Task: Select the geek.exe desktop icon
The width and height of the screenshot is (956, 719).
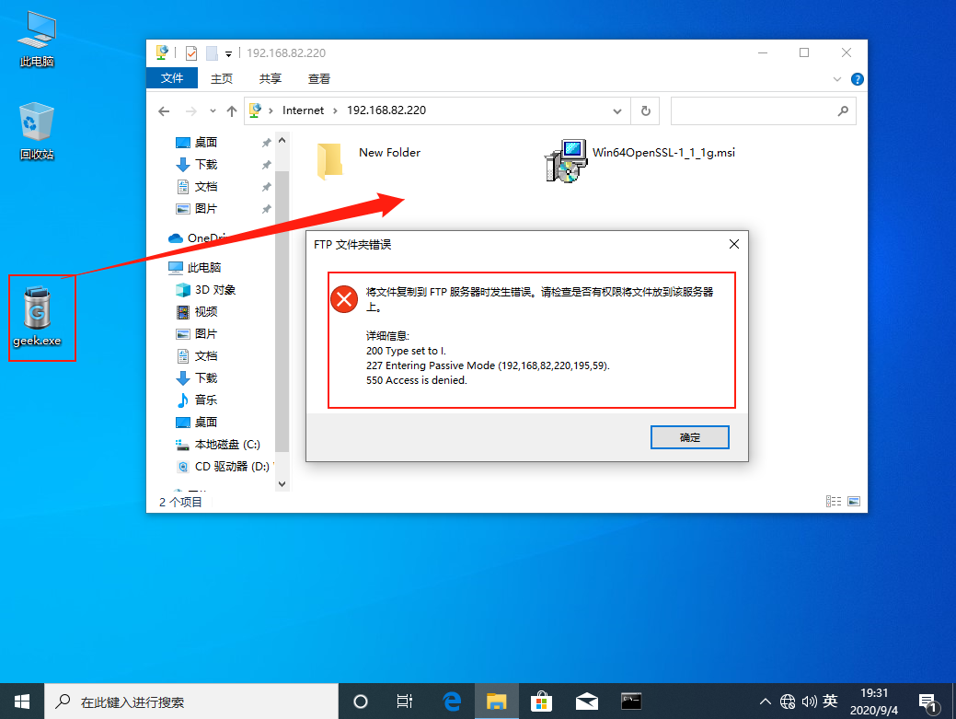Action: [37, 317]
